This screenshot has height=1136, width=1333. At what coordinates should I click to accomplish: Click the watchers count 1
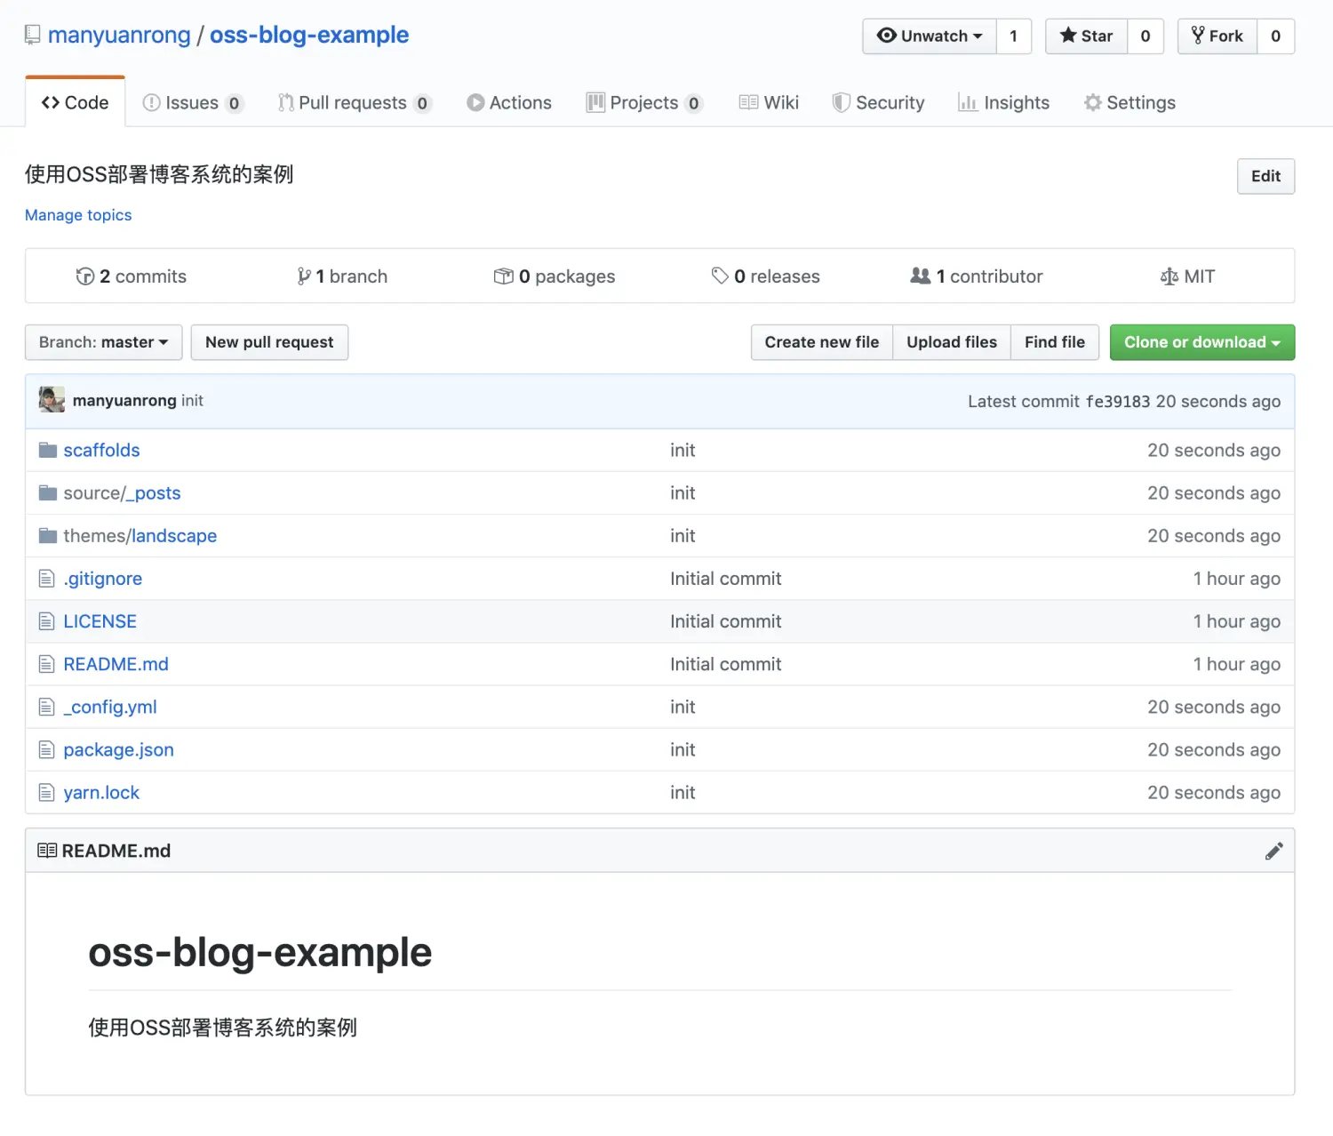pos(1013,36)
